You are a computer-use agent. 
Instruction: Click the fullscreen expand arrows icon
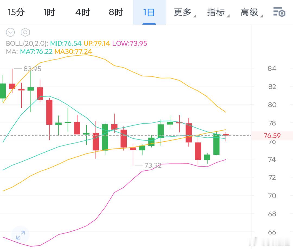click(21, 235)
